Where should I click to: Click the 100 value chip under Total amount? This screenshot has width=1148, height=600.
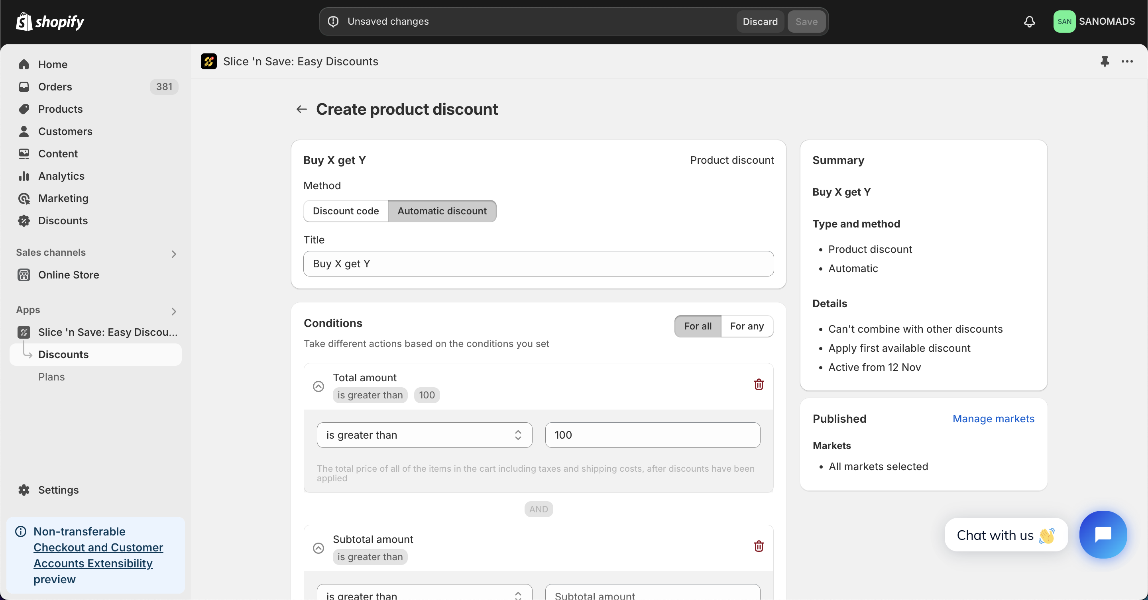point(427,395)
